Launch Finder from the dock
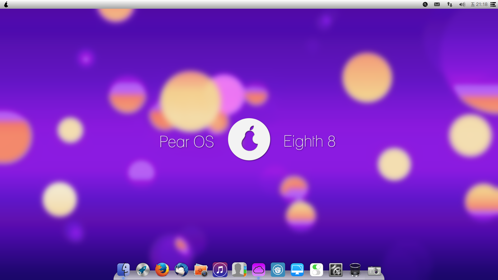Image resolution: width=498 pixels, height=280 pixels. point(124,270)
